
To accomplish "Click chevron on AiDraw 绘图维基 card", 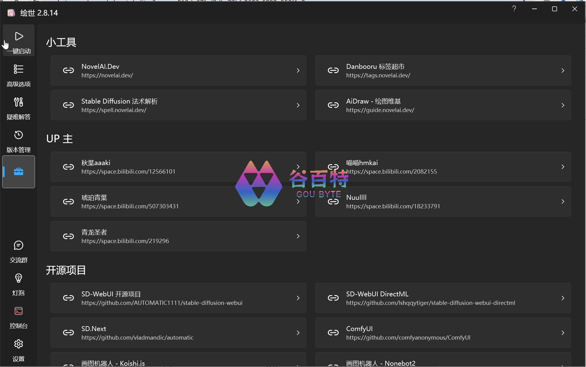I will [x=563, y=105].
